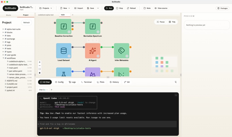Image resolution: width=232 pixels, height=137 pixels.
Task: Open the Config panel tab
Action: (x=59, y=82)
